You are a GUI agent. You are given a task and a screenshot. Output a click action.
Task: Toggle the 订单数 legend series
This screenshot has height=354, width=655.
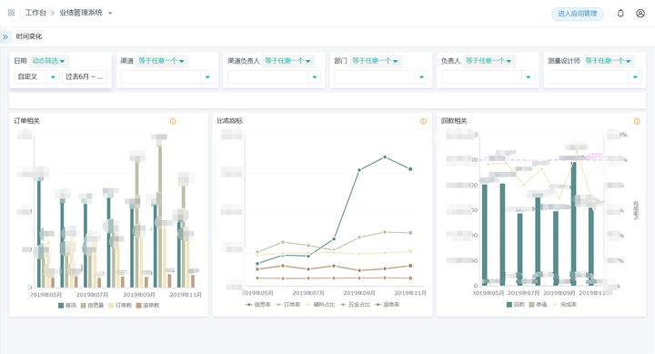click(120, 306)
